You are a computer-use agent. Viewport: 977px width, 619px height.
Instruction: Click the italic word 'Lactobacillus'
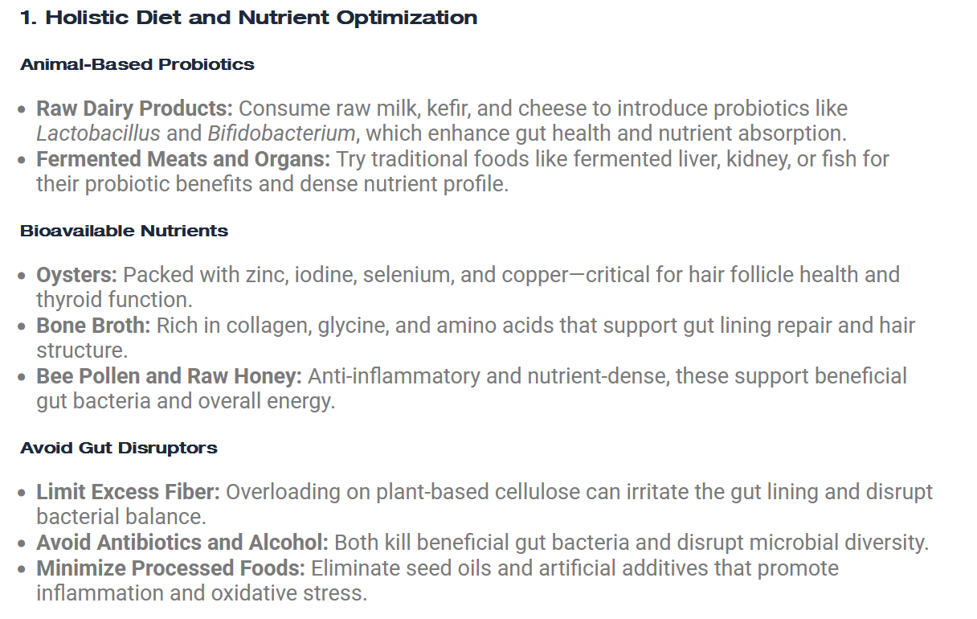click(x=98, y=133)
